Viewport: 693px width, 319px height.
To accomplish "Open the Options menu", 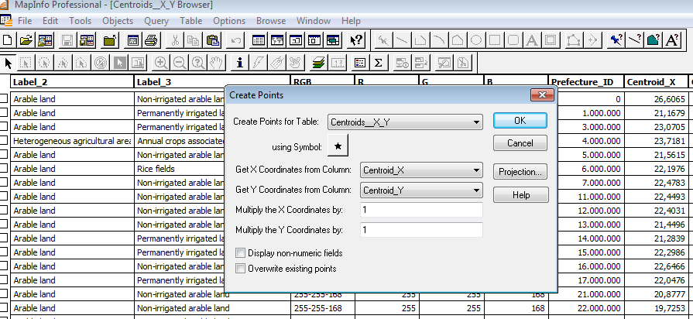I will 229,21.
